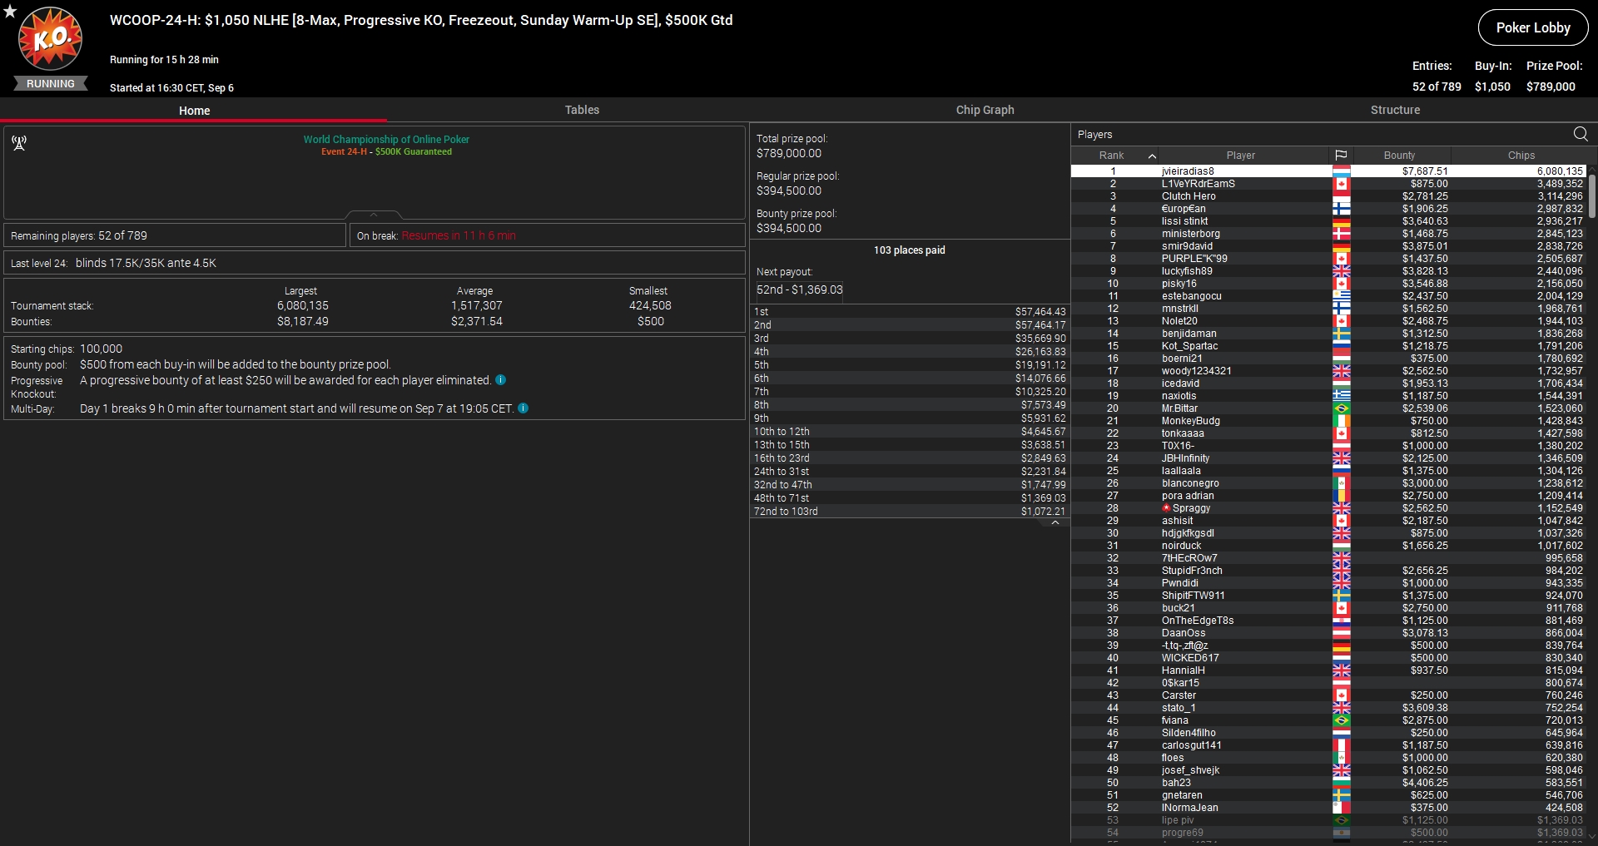The height and width of the screenshot is (846, 1598).
Task: Open the player search magnifier
Action: coord(1581,134)
